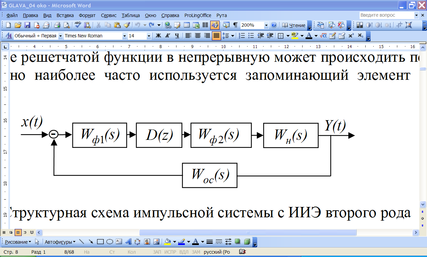This screenshot has width=427, height=257.
Task: Align text to the right
Action: tap(207, 36)
